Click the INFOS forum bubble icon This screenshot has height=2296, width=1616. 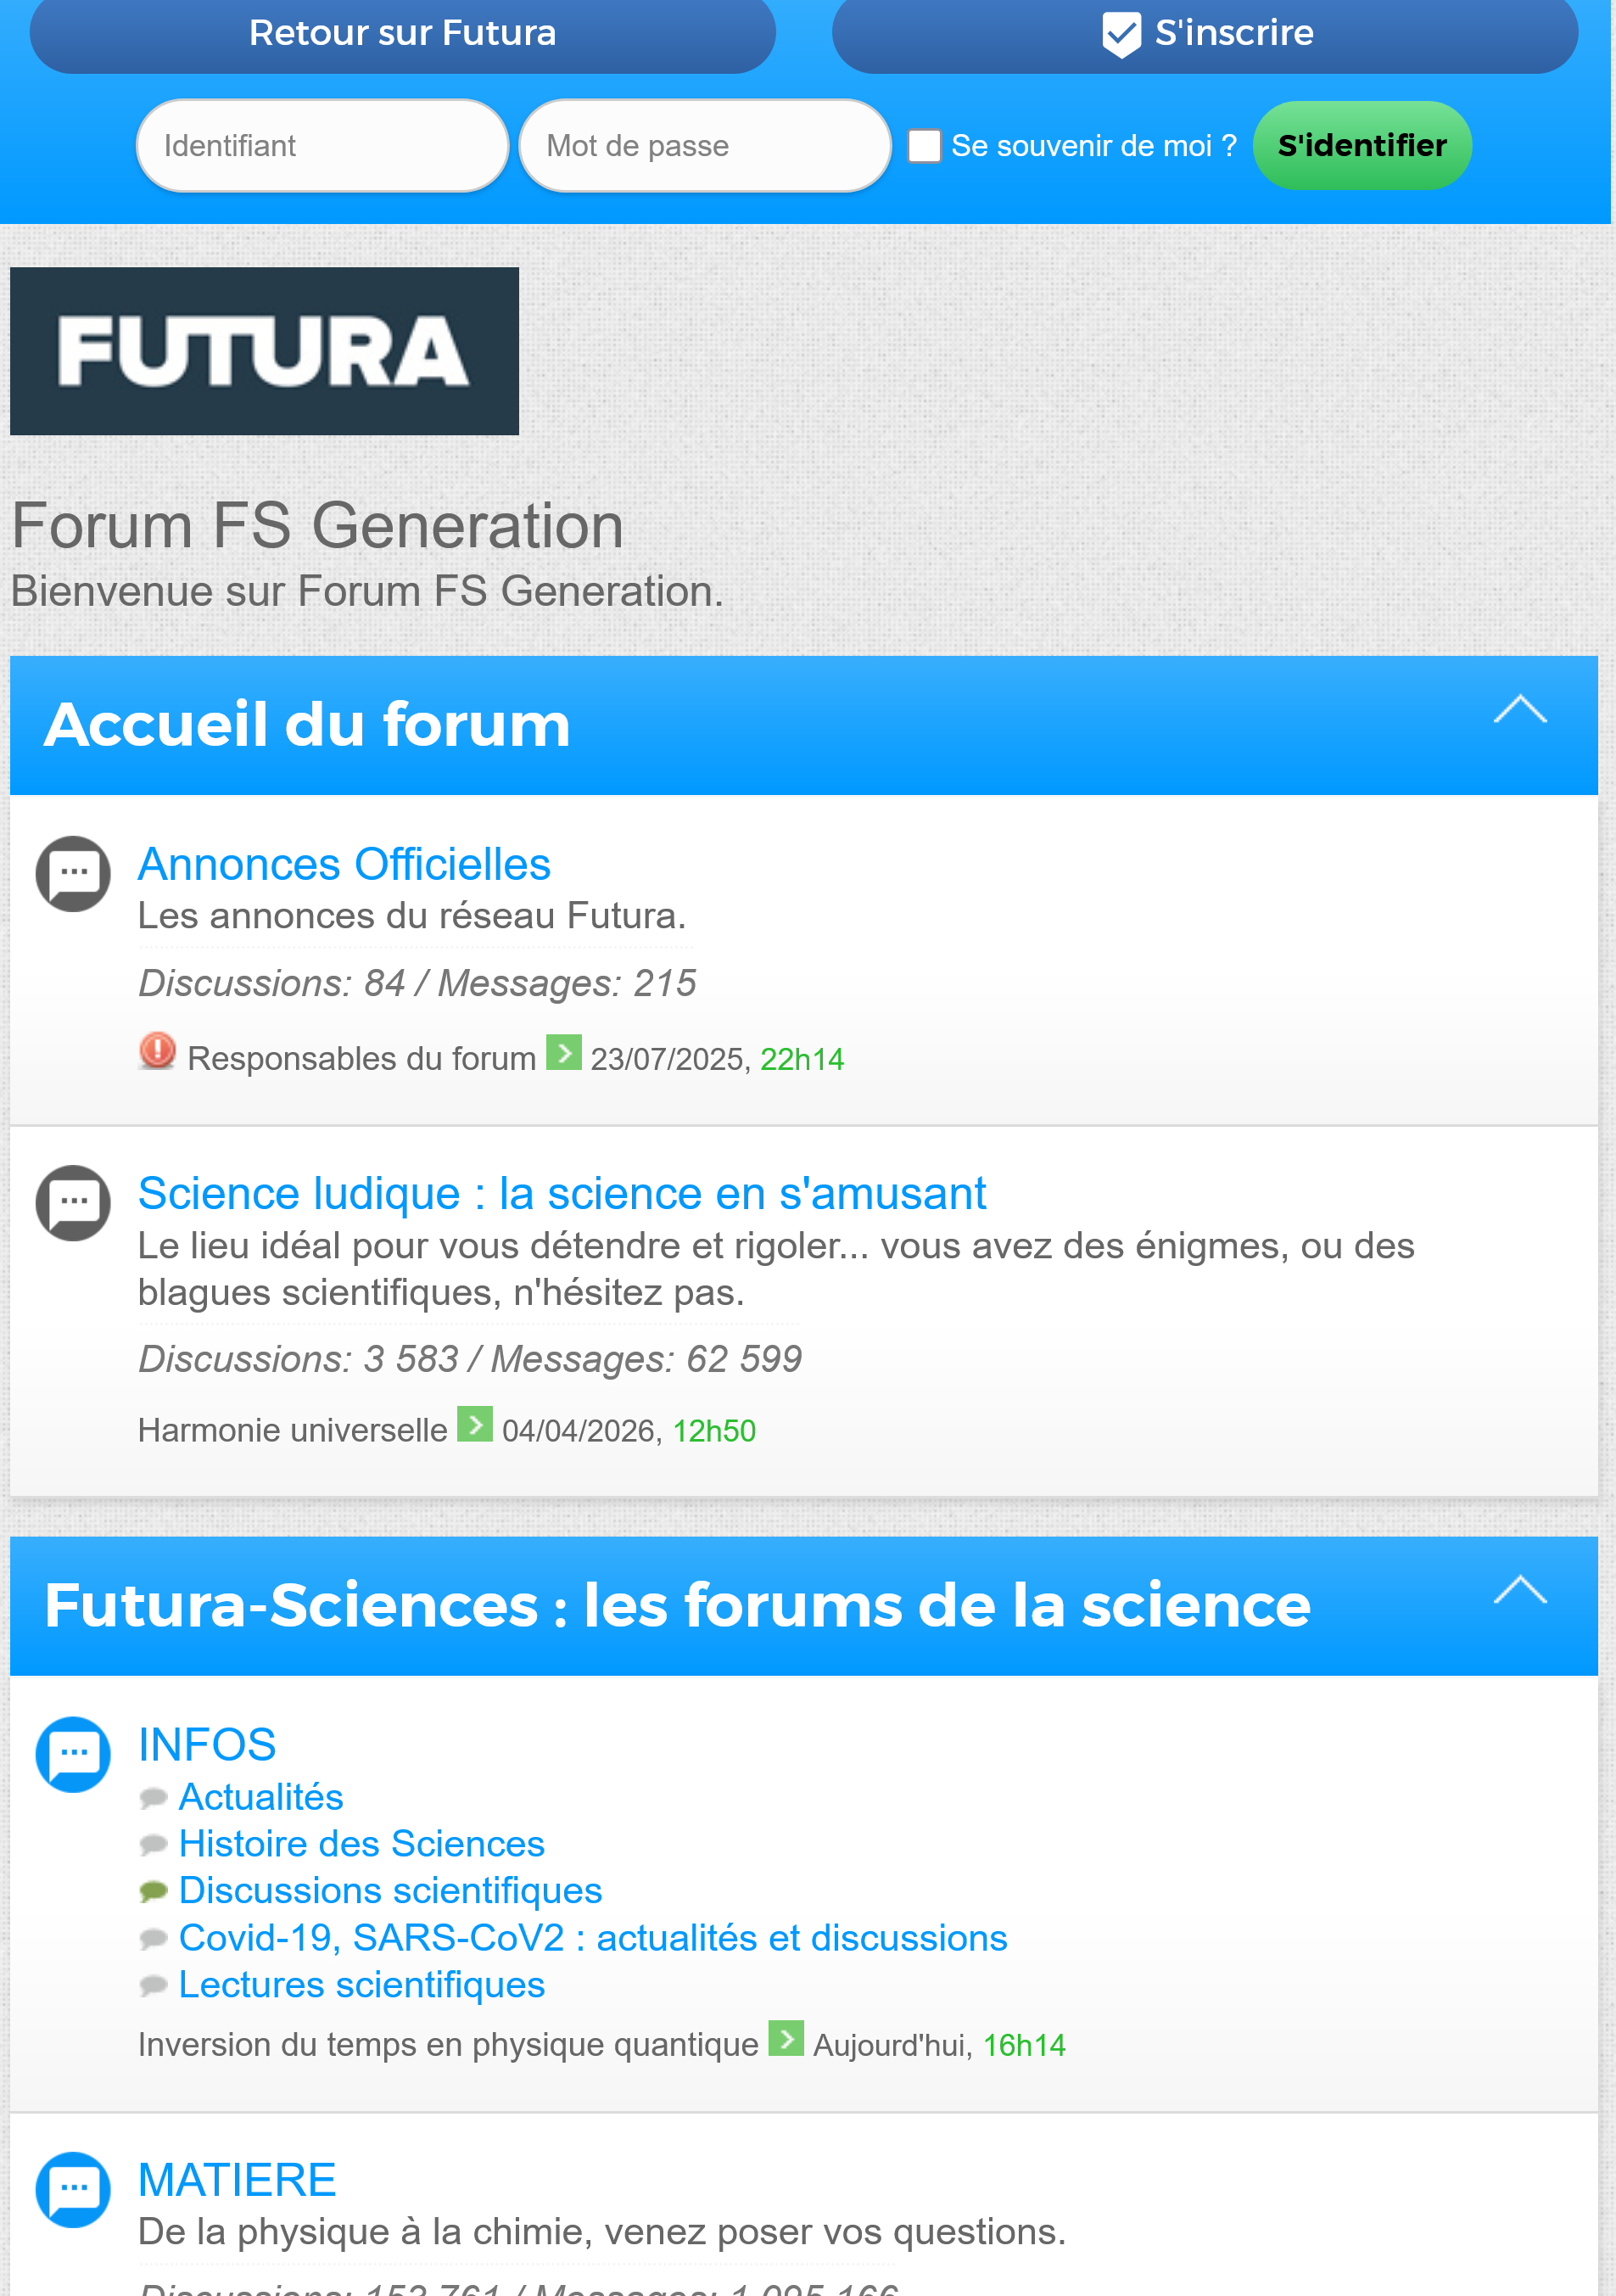pos(73,1754)
